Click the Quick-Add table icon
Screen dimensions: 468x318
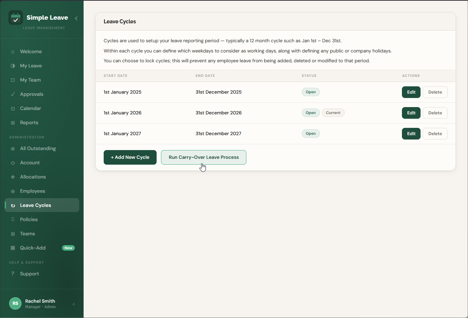tap(13, 248)
